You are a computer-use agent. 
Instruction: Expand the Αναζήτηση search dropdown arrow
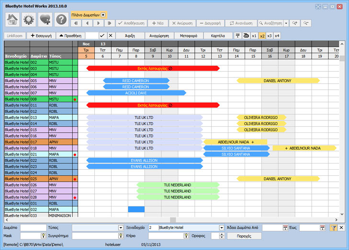click(x=286, y=23)
